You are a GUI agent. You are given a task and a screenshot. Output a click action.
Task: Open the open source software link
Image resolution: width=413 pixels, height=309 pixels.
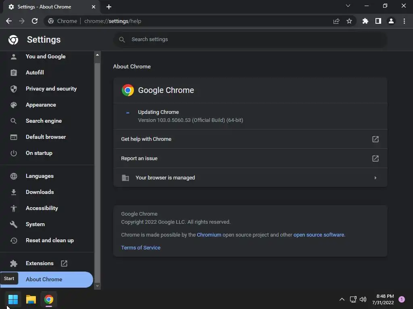(319, 235)
